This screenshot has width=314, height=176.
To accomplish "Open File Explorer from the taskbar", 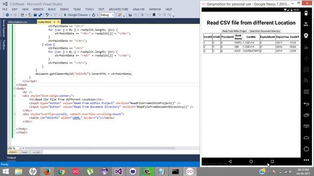I will click(x=19, y=172).
